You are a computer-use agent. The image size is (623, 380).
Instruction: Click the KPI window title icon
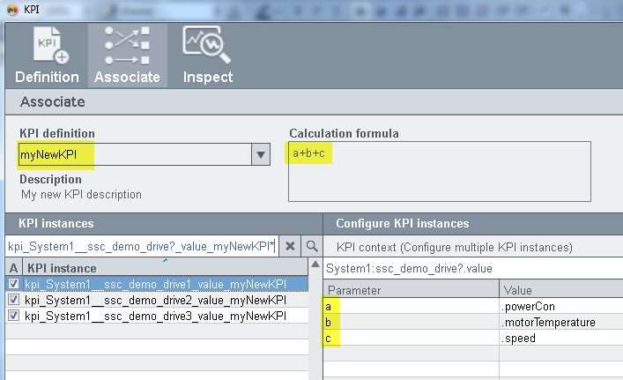(x=11, y=9)
